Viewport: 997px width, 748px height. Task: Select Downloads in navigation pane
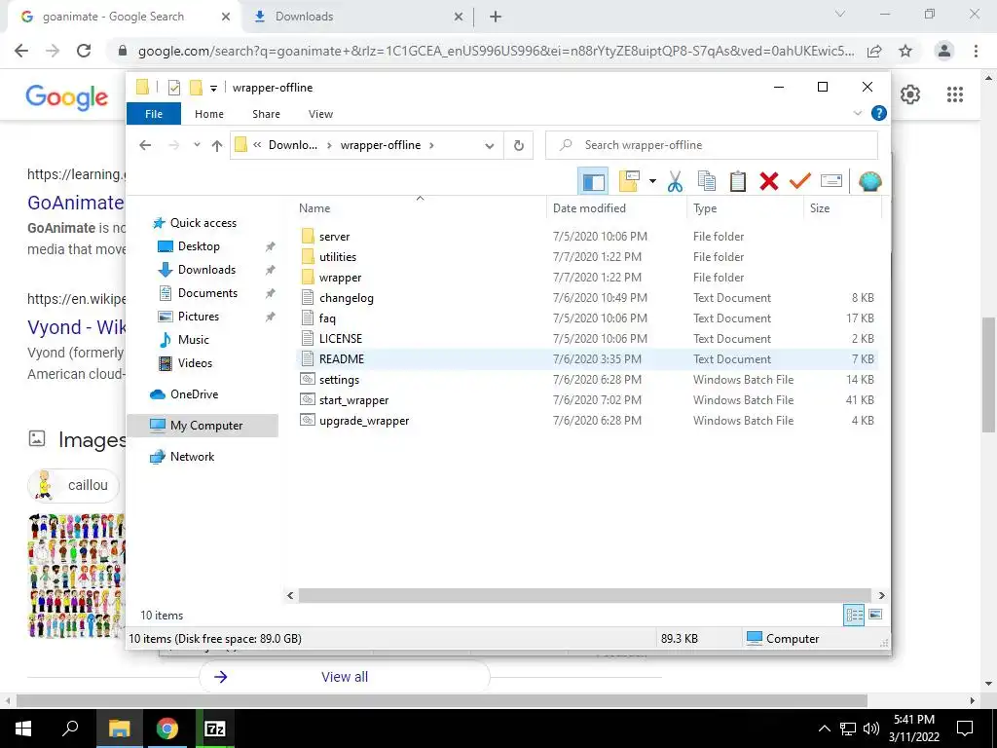(x=206, y=270)
